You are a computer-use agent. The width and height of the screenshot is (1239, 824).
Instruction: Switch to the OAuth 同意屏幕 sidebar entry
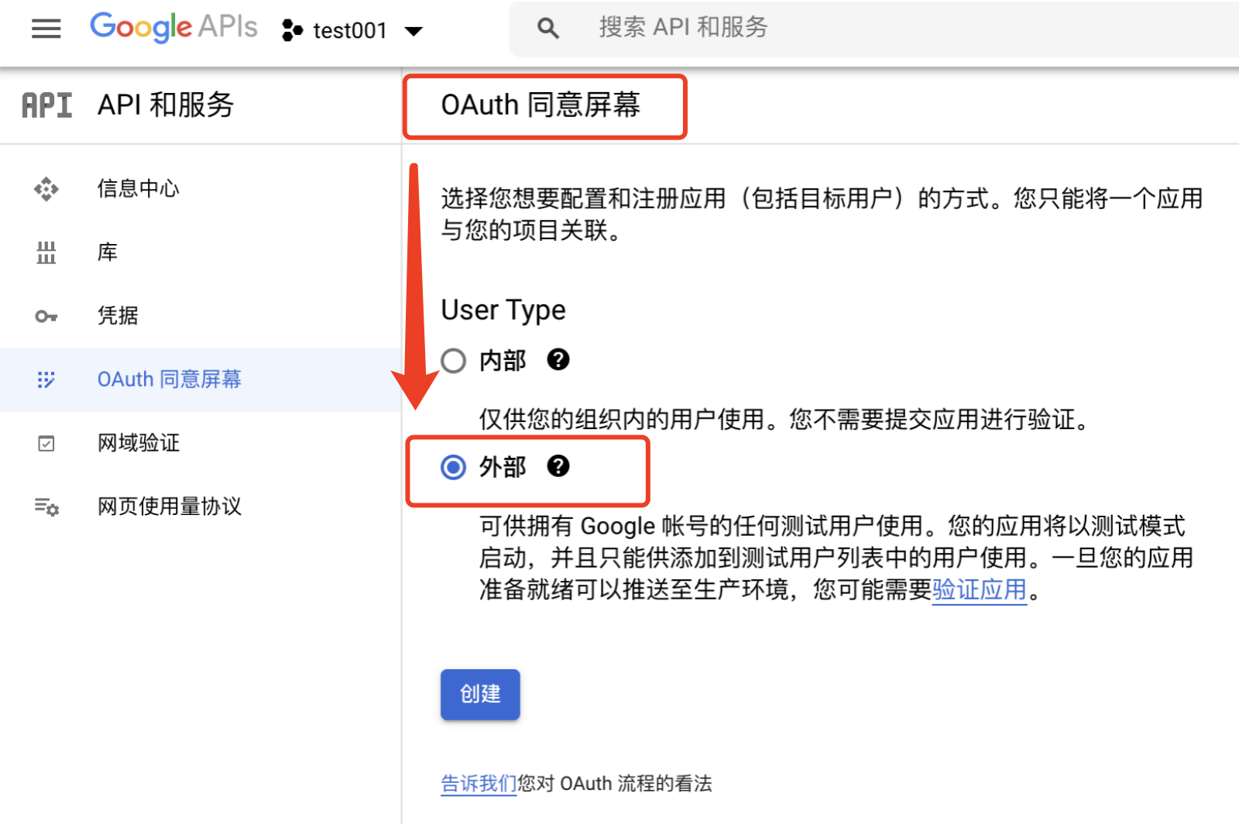point(168,379)
